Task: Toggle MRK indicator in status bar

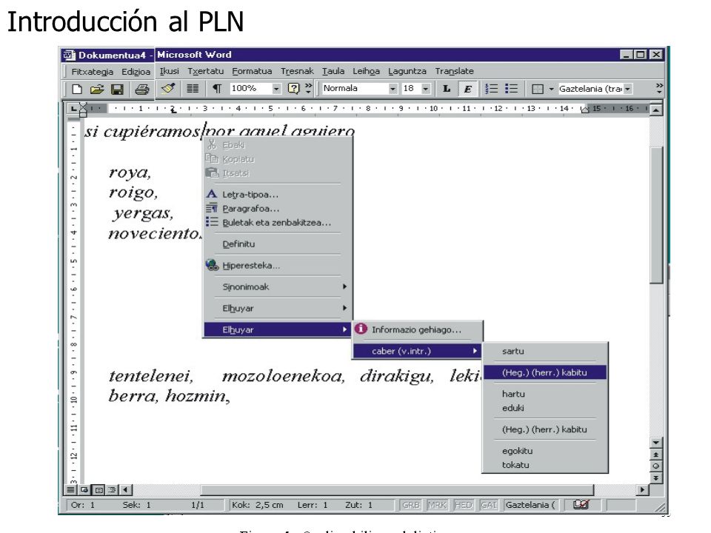Action: pos(437,505)
